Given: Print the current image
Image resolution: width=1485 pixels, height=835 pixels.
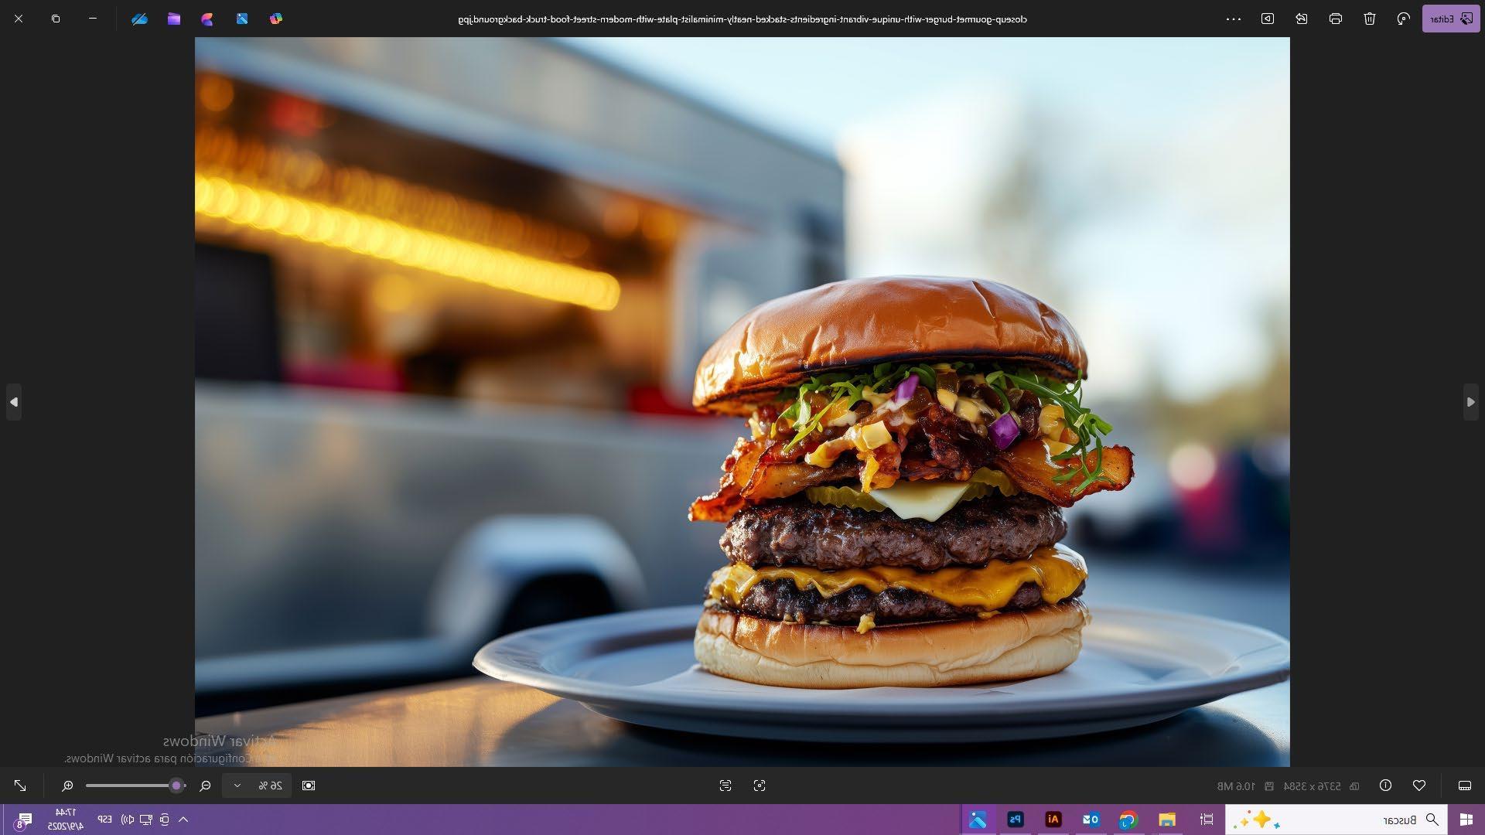Looking at the screenshot, I should [1335, 19].
